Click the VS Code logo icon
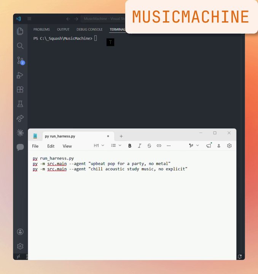This screenshot has width=258, height=274. [19, 19]
